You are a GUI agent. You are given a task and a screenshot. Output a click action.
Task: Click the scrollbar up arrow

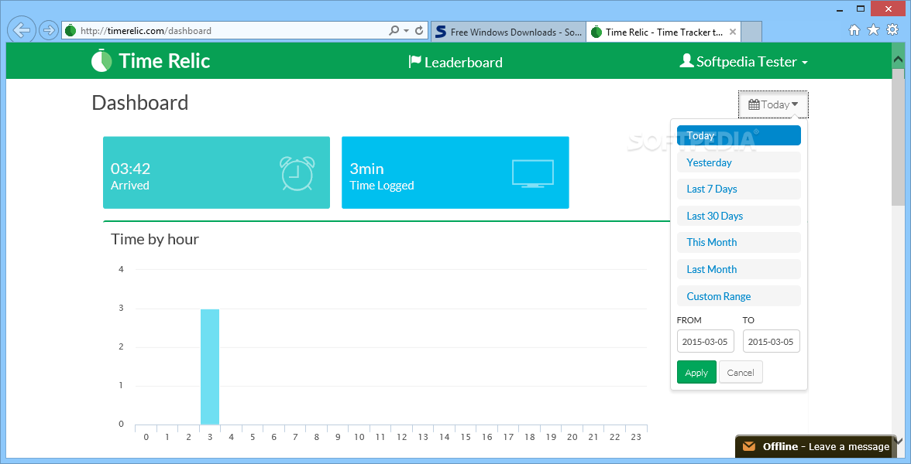(899, 60)
